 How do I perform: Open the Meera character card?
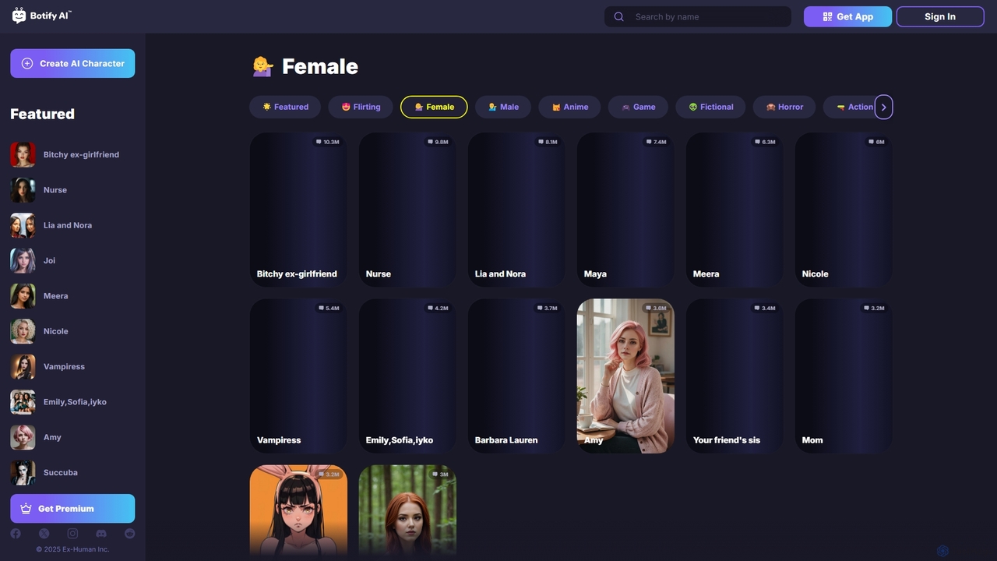(x=735, y=210)
